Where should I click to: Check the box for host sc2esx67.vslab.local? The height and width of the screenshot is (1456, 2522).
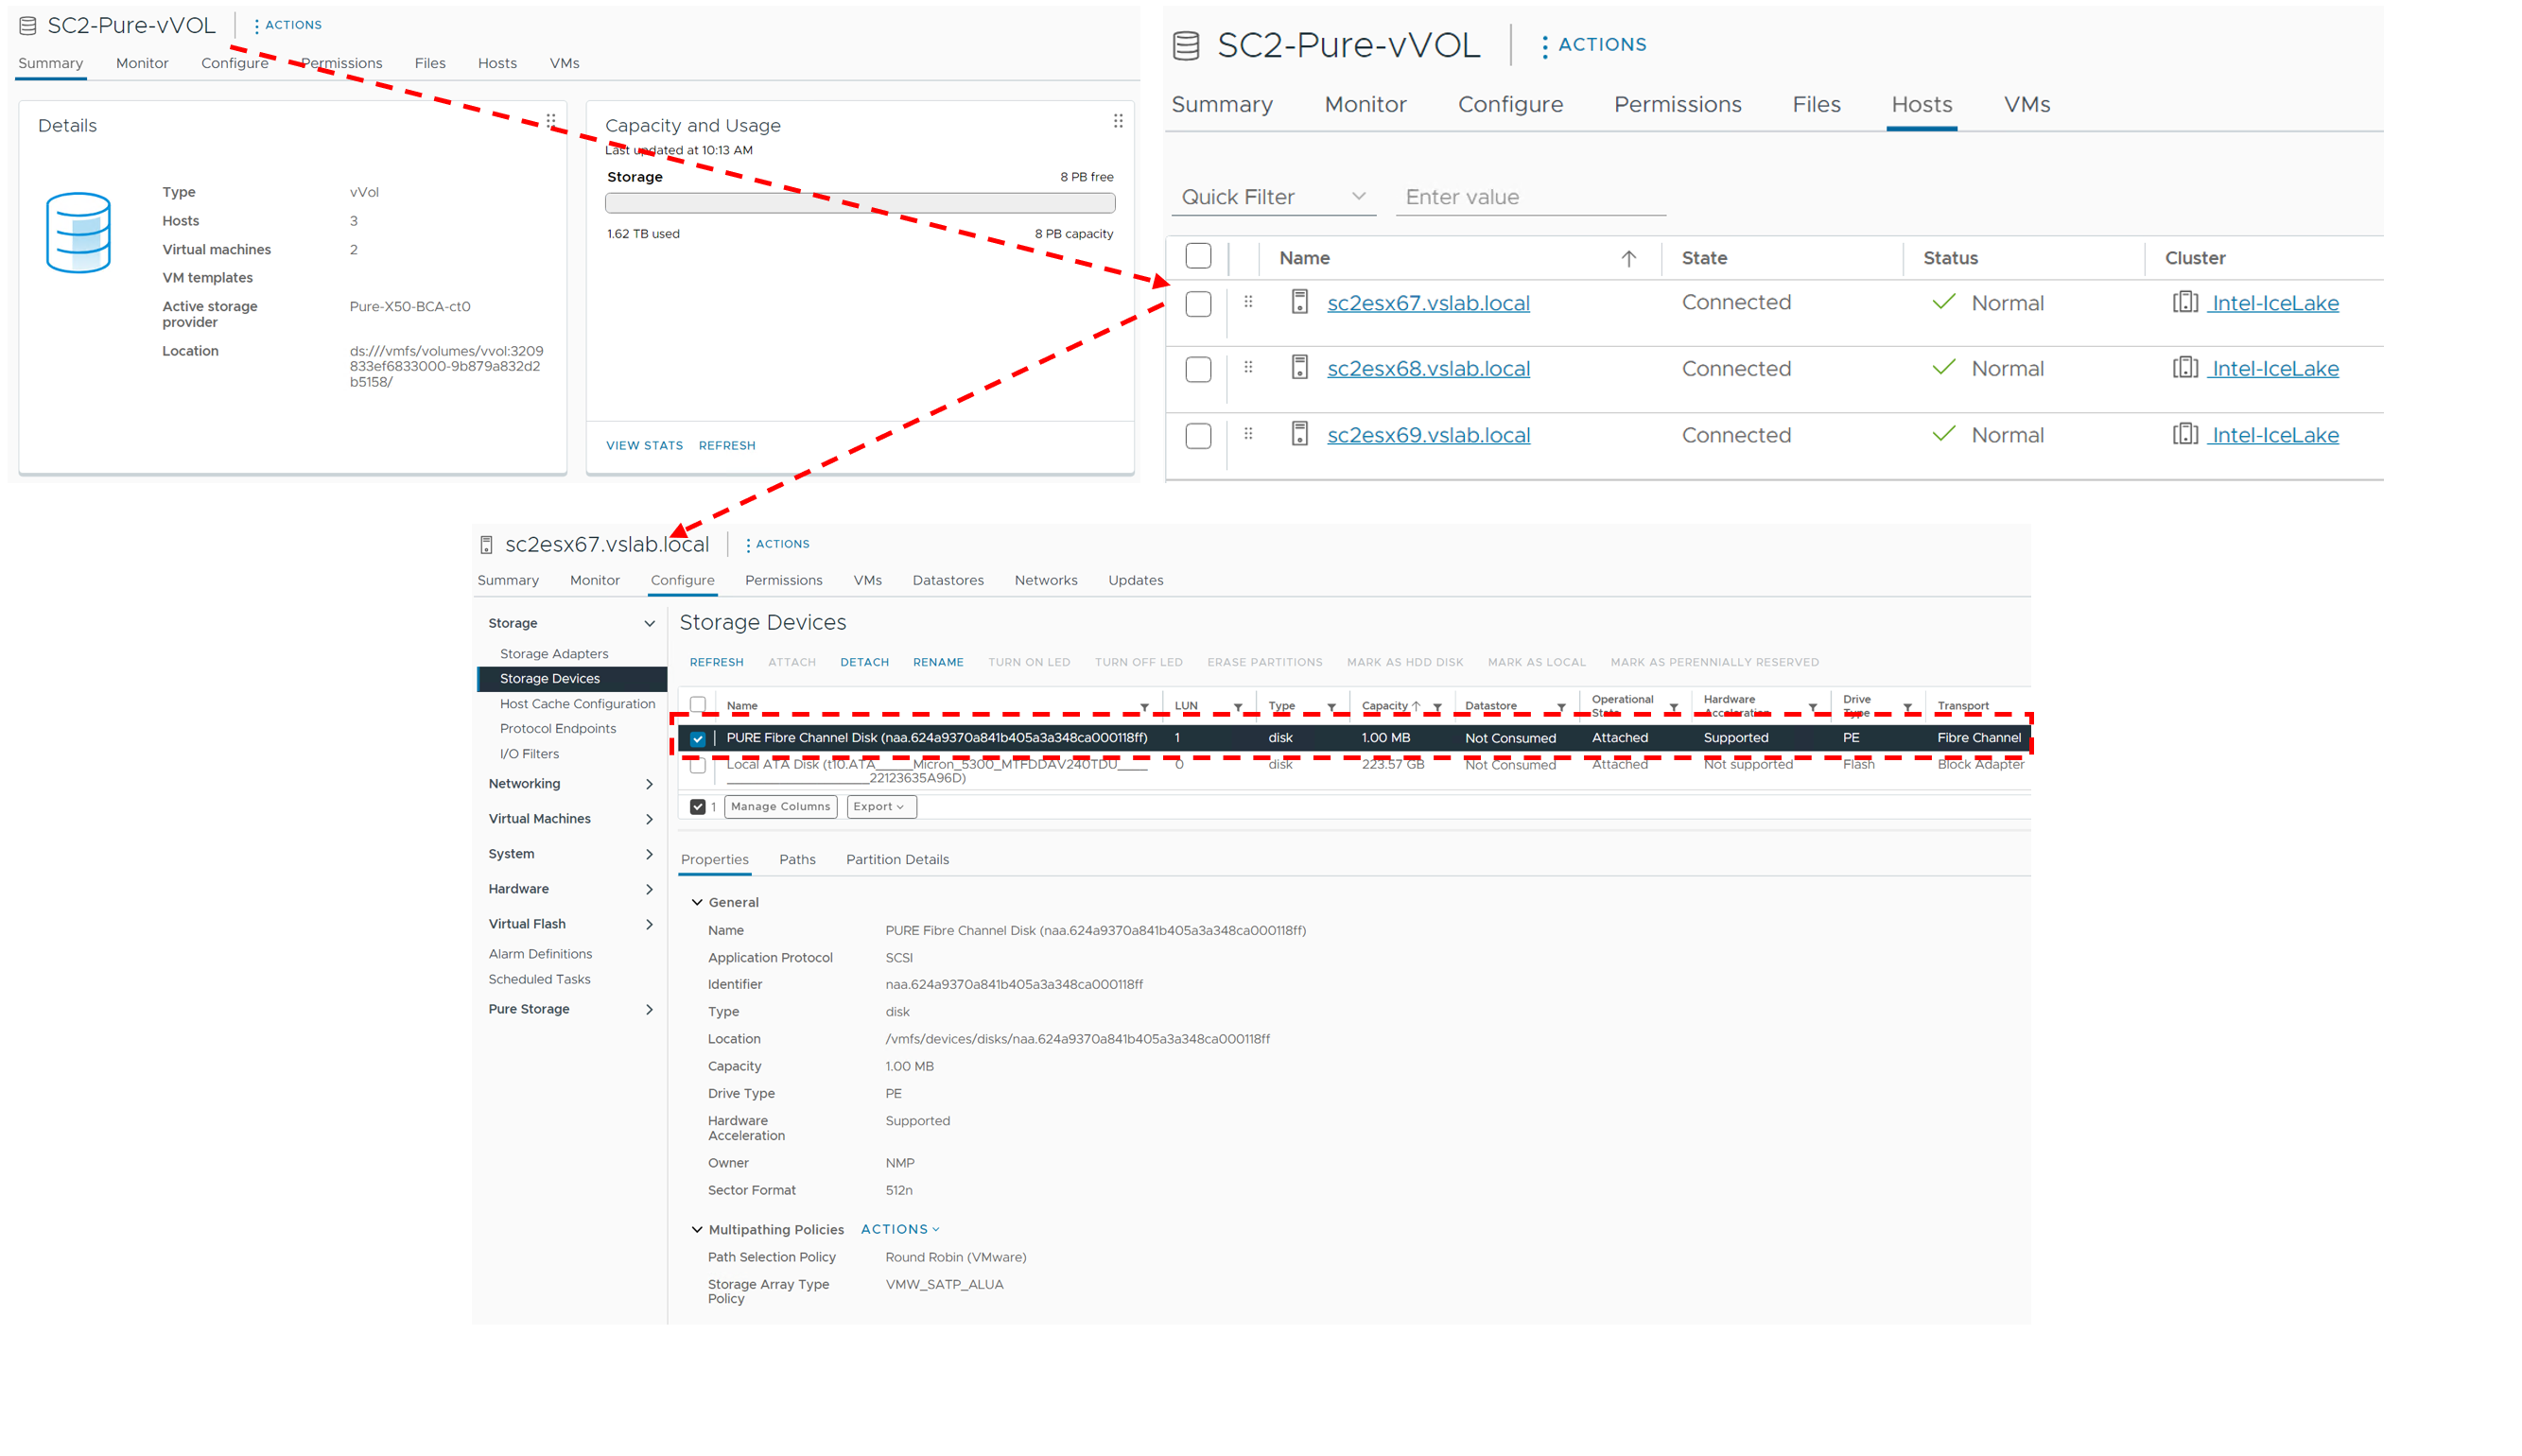point(1198,304)
